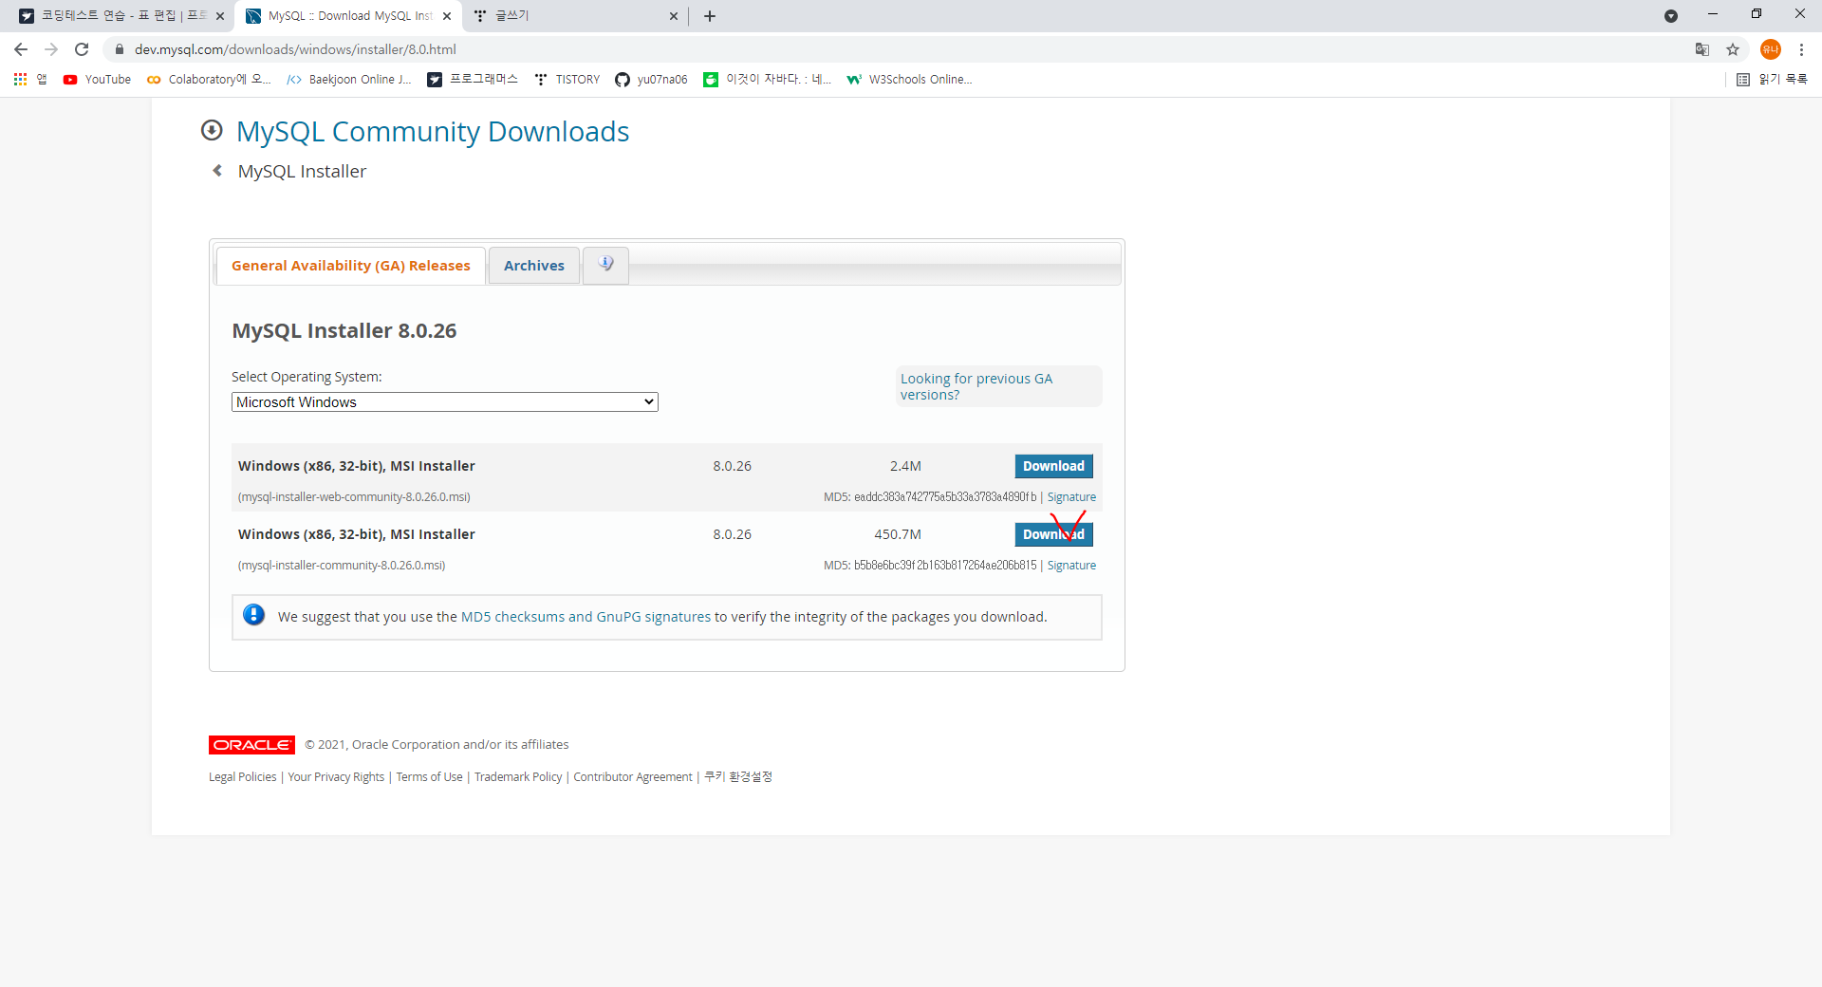This screenshot has height=987, width=1822.
Task: Open the TISTORY bookmark
Action: [567, 80]
